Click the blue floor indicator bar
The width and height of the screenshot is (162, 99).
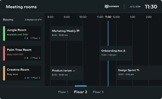(x=81, y=86)
